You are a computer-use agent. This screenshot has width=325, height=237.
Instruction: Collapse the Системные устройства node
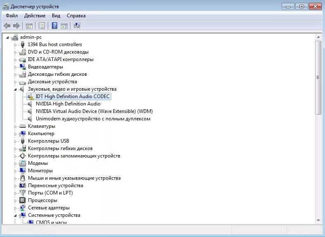[15, 216]
